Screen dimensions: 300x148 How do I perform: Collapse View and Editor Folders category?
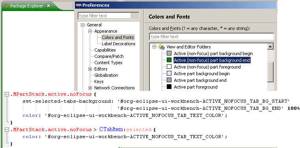coord(155,47)
